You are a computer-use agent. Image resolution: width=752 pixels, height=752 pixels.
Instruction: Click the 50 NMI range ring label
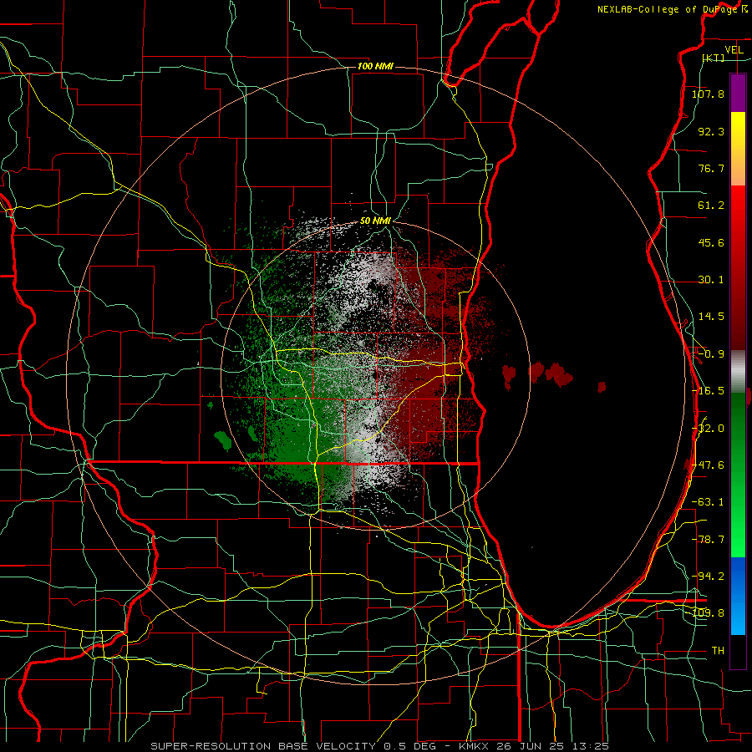[375, 221]
